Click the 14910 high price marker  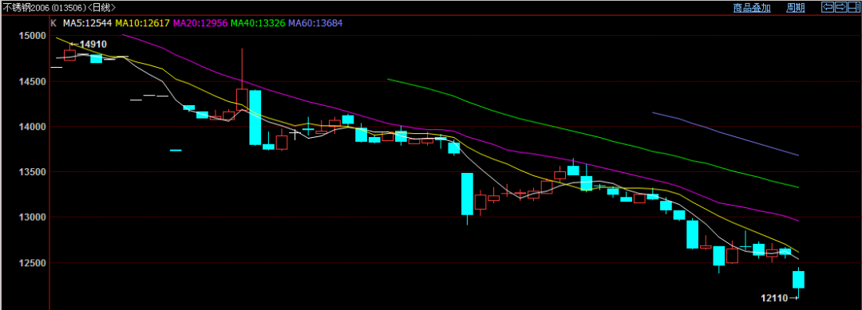93,45
